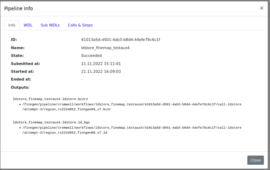Click the ID field label
Image resolution: width=270 pixels, height=170 pixels.
(x=14, y=40)
